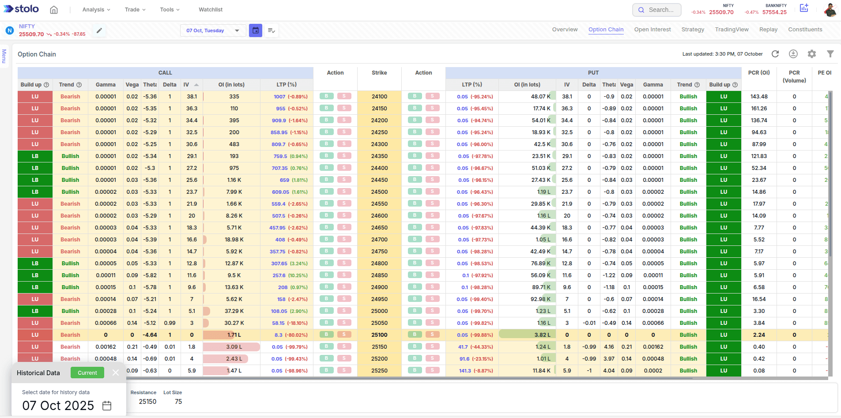Viewport: 841px width, 418px height.
Task: Open the filter funnel icon
Action: 830,54
